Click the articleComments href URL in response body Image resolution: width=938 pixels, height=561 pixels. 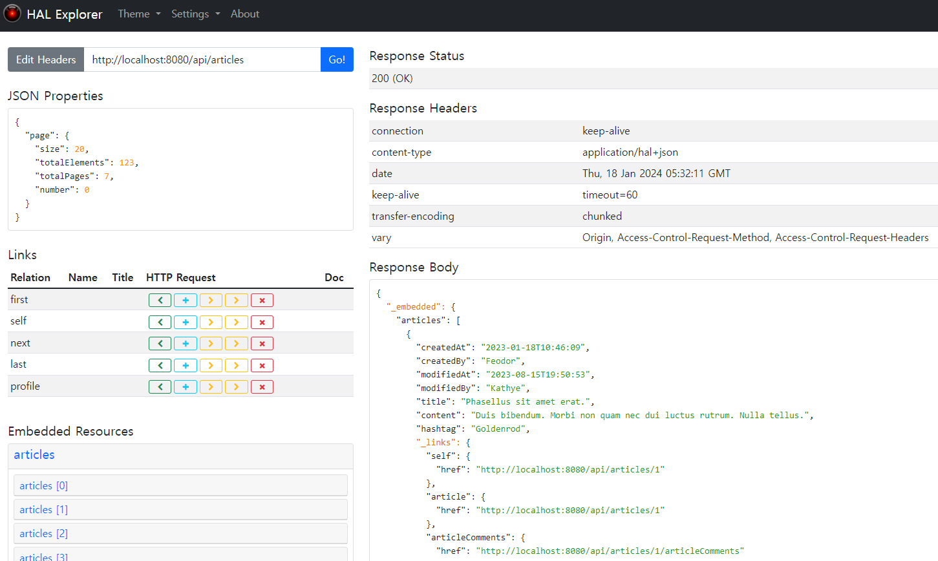(x=610, y=551)
